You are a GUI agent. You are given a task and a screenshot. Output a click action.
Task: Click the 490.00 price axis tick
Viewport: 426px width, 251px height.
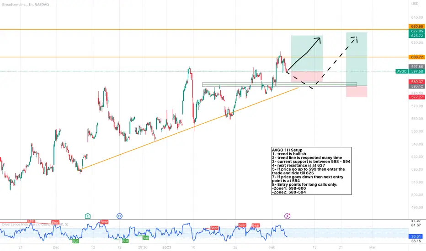417,208
